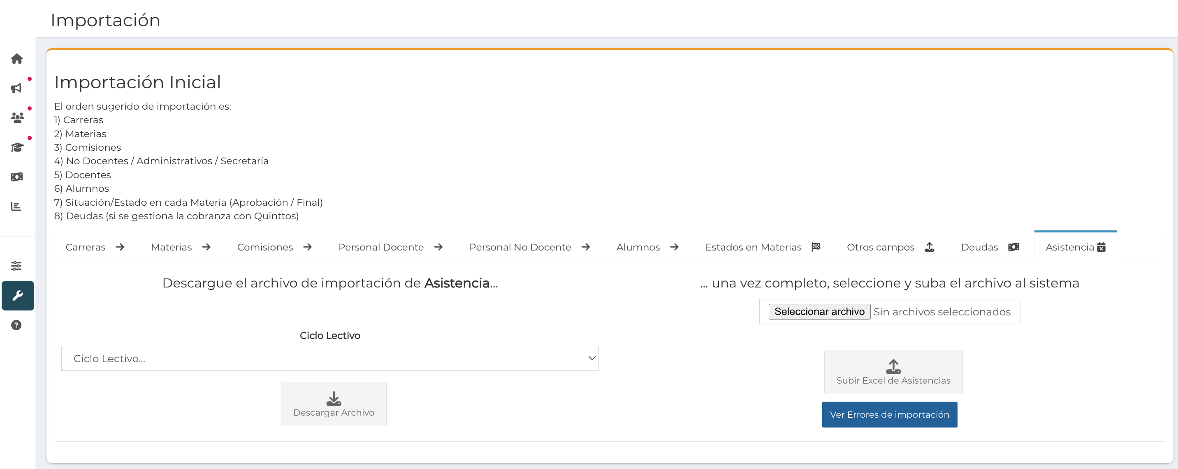This screenshot has height=469, width=1178.
Task: Click Ver Errores de importación button
Action: tap(889, 415)
